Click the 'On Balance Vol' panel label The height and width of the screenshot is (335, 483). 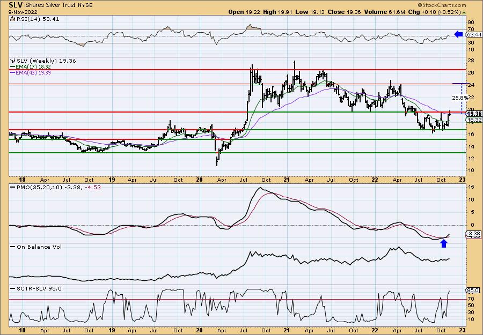pyautogui.click(x=39, y=247)
